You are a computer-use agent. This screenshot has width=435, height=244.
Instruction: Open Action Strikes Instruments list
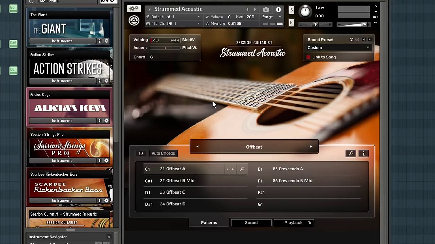62,81
